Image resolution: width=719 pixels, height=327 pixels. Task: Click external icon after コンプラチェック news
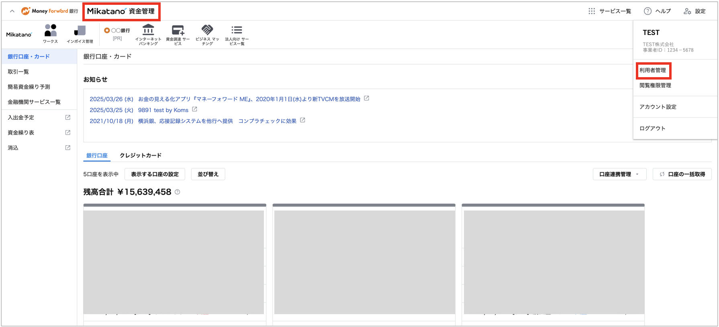pos(302,120)
